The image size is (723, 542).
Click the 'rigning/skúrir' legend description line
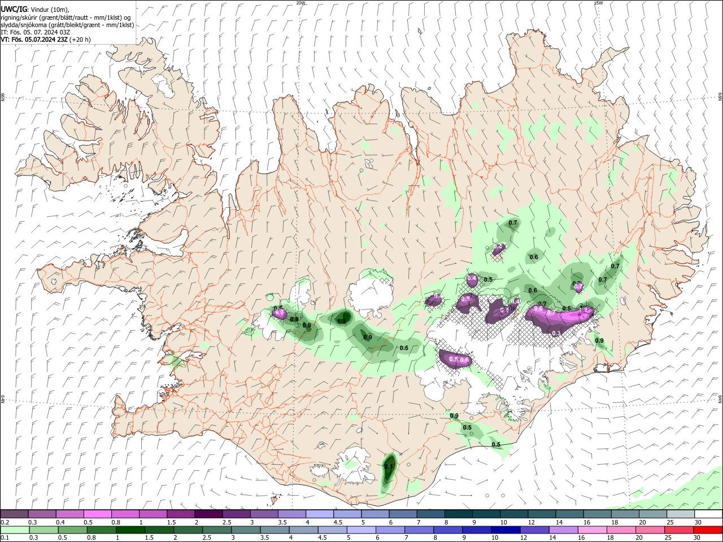coord(66,18)
